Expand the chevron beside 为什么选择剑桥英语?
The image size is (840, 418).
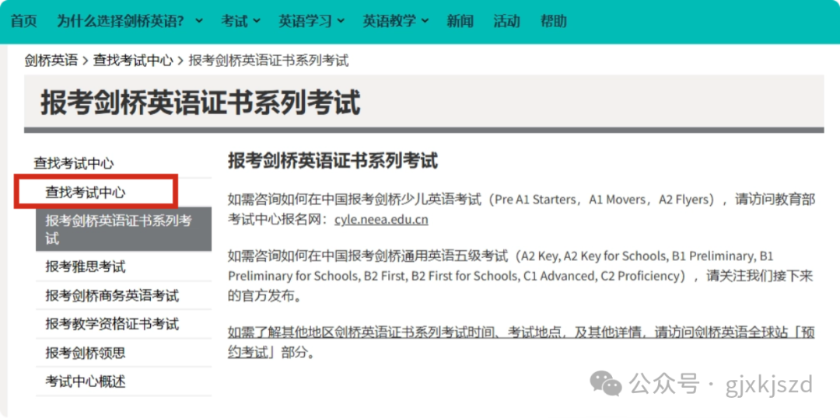click(199, 22)
